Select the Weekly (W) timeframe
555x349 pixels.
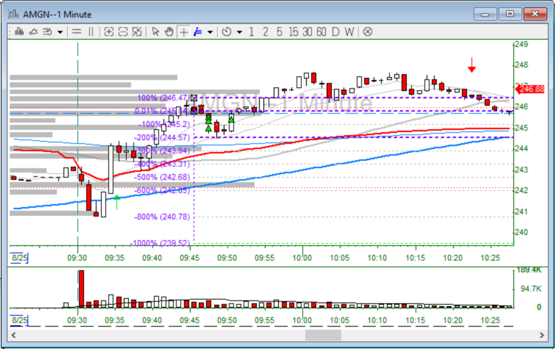[x=349, y=32]
